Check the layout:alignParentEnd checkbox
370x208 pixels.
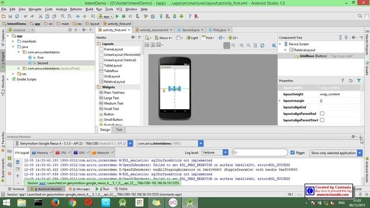[x=322, y=113]
